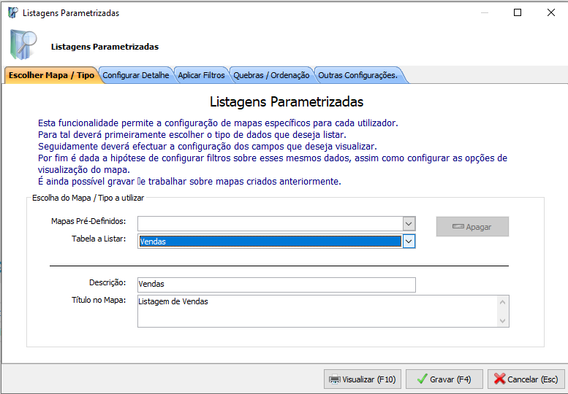The width and height of the screenshot is (568, 394).
Task: Select the Outras Configurações tab
Action: (x=357, y=75)
